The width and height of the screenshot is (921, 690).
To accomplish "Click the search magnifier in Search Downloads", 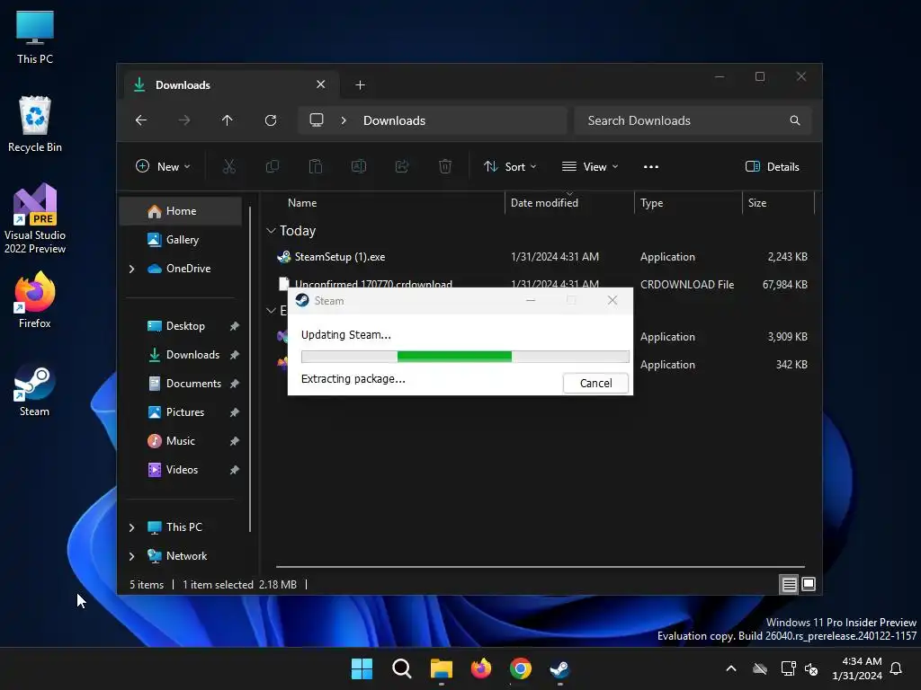I will 795,120.
